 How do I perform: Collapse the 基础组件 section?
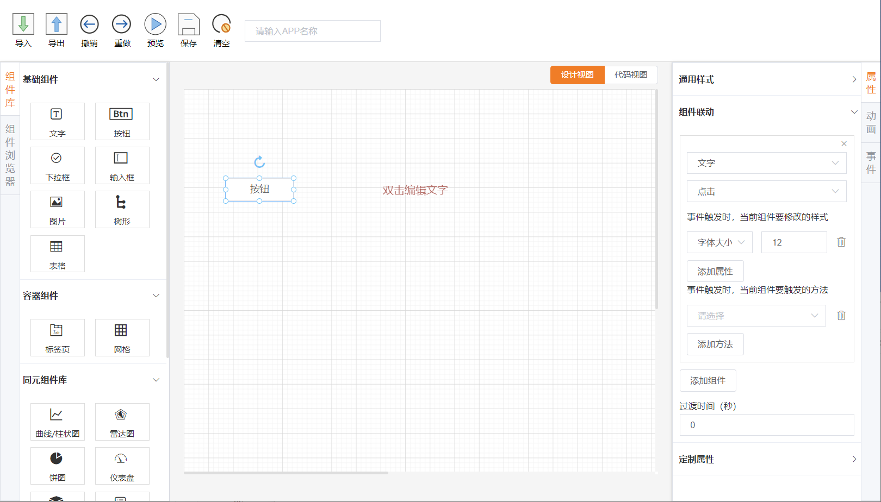tap(156, 79)
